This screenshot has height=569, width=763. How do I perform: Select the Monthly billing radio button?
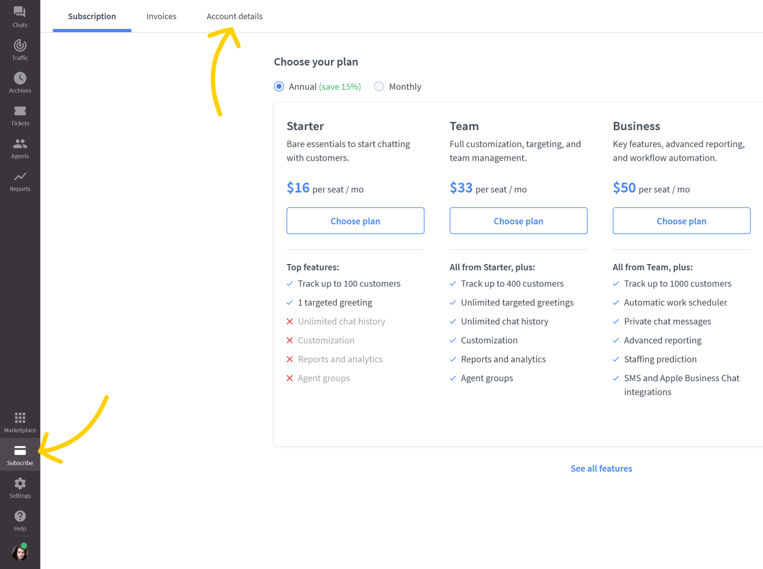point(379,87)
